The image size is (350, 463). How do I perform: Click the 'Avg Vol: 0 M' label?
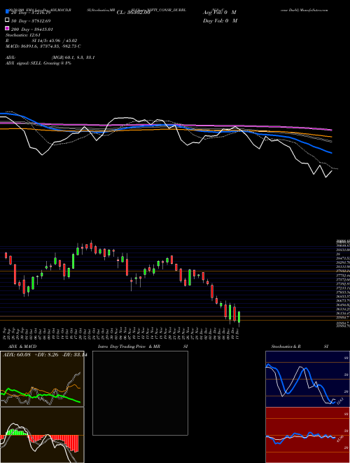click(x=220, y=13)
